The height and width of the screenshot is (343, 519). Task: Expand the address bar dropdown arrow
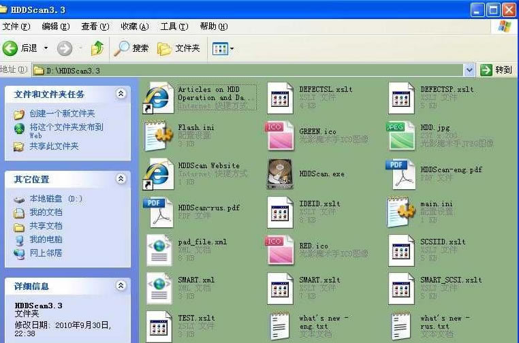click(469, 70)
